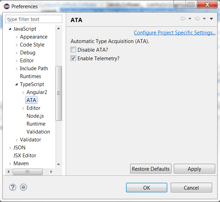Click the horizontal scroll right arrow

pyautogui.click(x=51, y=172)
